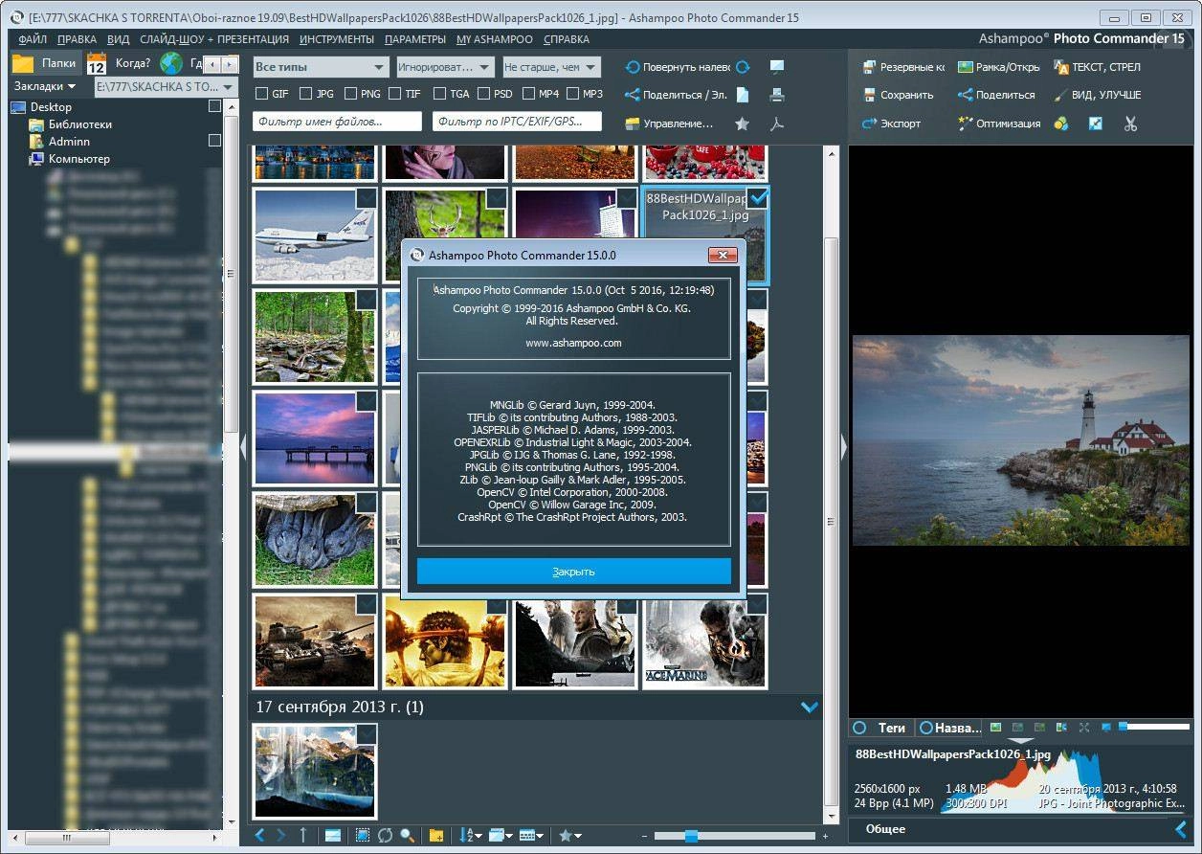Click the Резервные backup icon
The image size is (1202, 854).
[869, 67]
